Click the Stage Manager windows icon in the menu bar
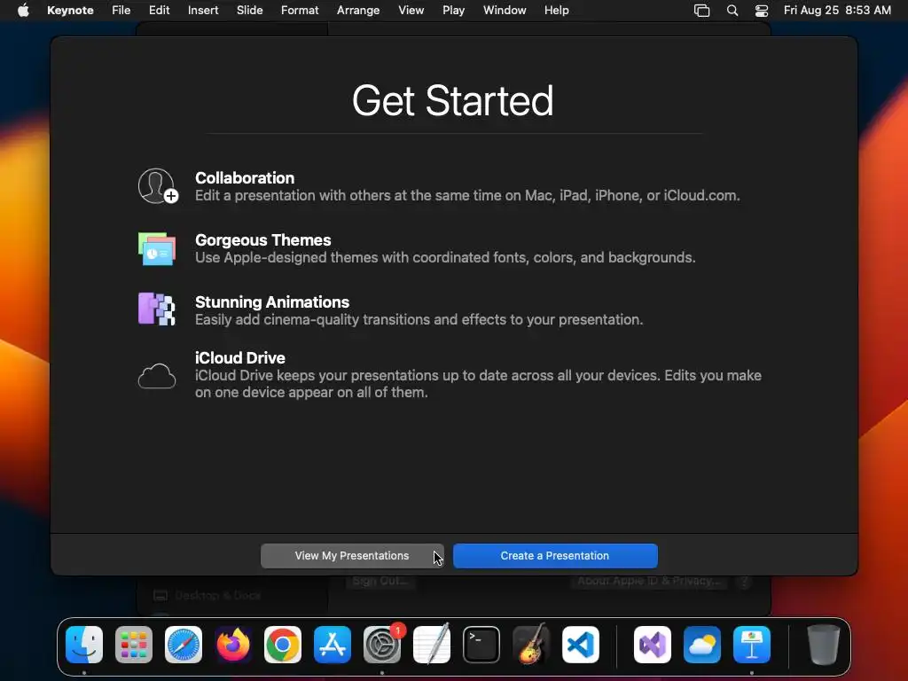Image resolution: width=908 pixels, height=681 pixels. click(x=702, y=11)
